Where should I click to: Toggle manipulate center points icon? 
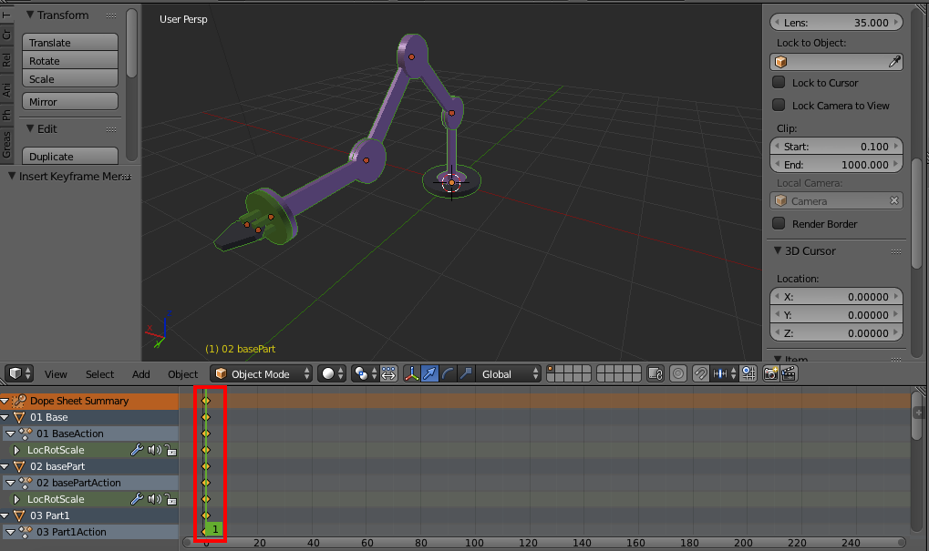pyautogui.click(x=388, y=373)
